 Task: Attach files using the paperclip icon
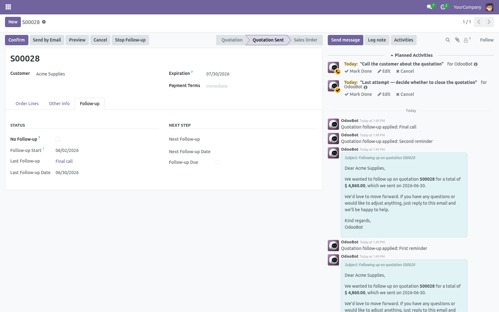click(x=457, y=40)
